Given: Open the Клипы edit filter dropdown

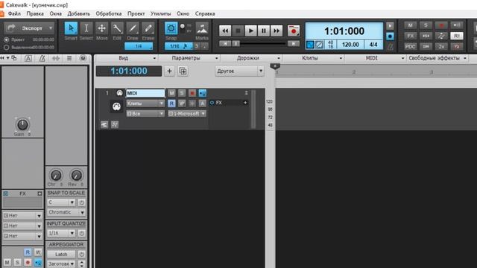Looking at the screenshot, I should tap(145, 103).
